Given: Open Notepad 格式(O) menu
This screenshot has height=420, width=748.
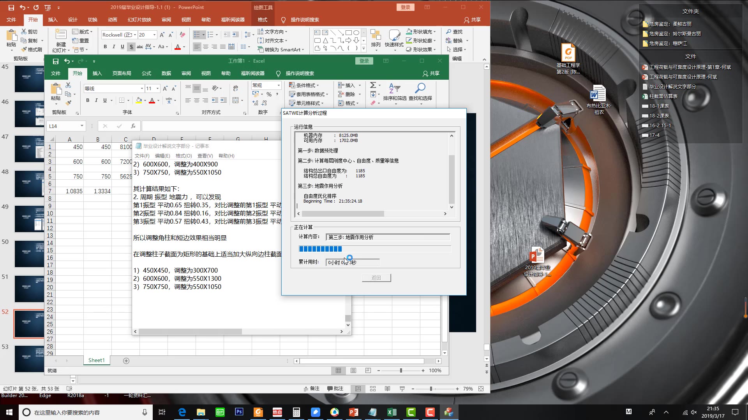Looking at the screenshot, I should point(183,156).
